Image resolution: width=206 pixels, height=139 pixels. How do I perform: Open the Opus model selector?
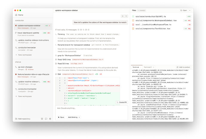pos(61,117)
